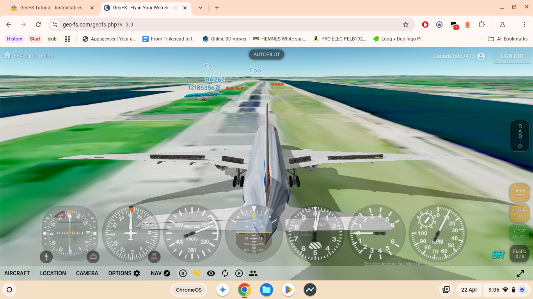Open the multiplayer players list icon
533x299 pixels.
coord(253,273)
